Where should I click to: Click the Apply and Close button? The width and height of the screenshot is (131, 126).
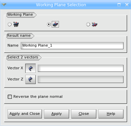click(25, 114)
